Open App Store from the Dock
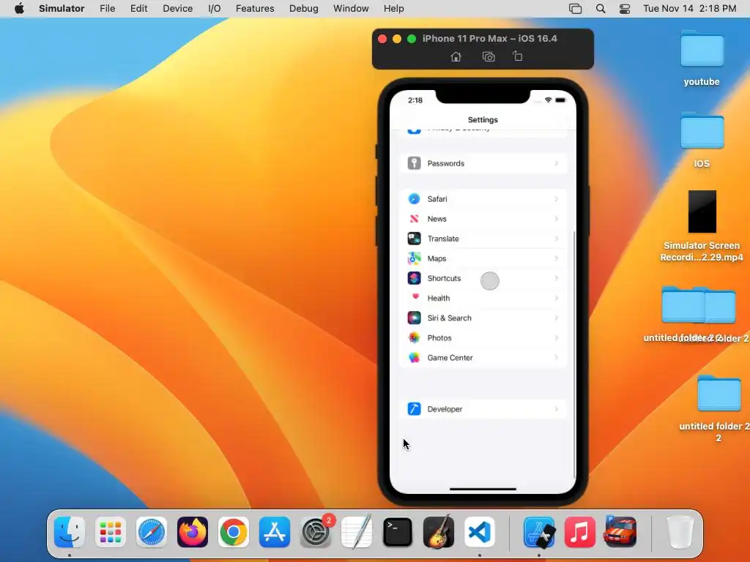Viewport: 750px width, 562px height. (275, 532)
